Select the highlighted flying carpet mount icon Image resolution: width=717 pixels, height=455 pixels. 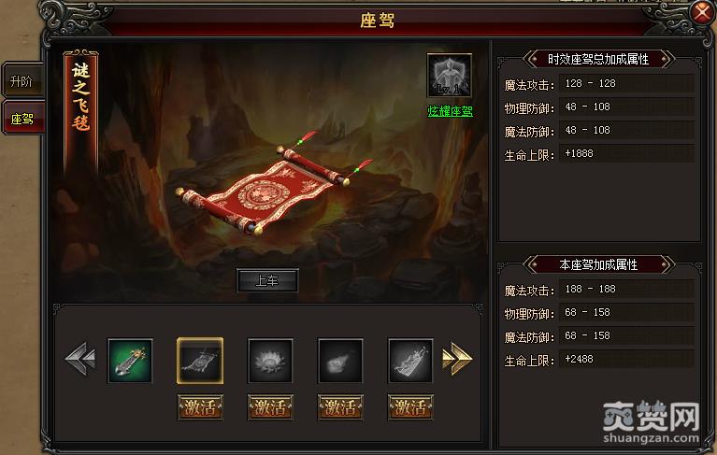click(200, 361)
